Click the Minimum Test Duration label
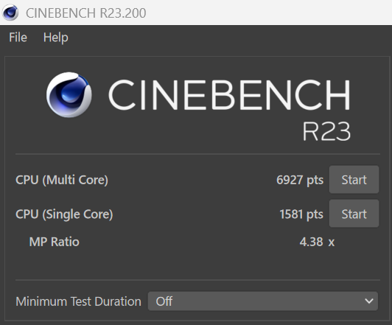392x325 pixels. pos(78,301)
